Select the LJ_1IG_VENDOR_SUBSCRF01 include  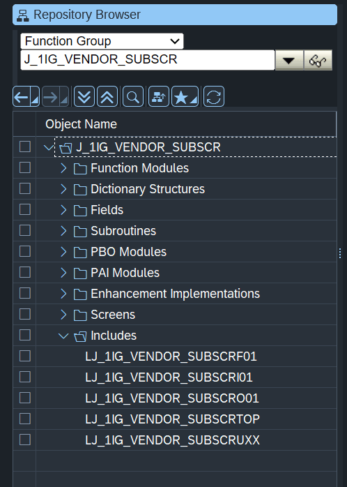[171, 357]
